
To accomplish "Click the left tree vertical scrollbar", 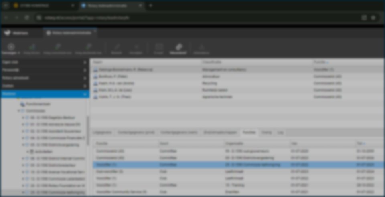I will point(88,131).
